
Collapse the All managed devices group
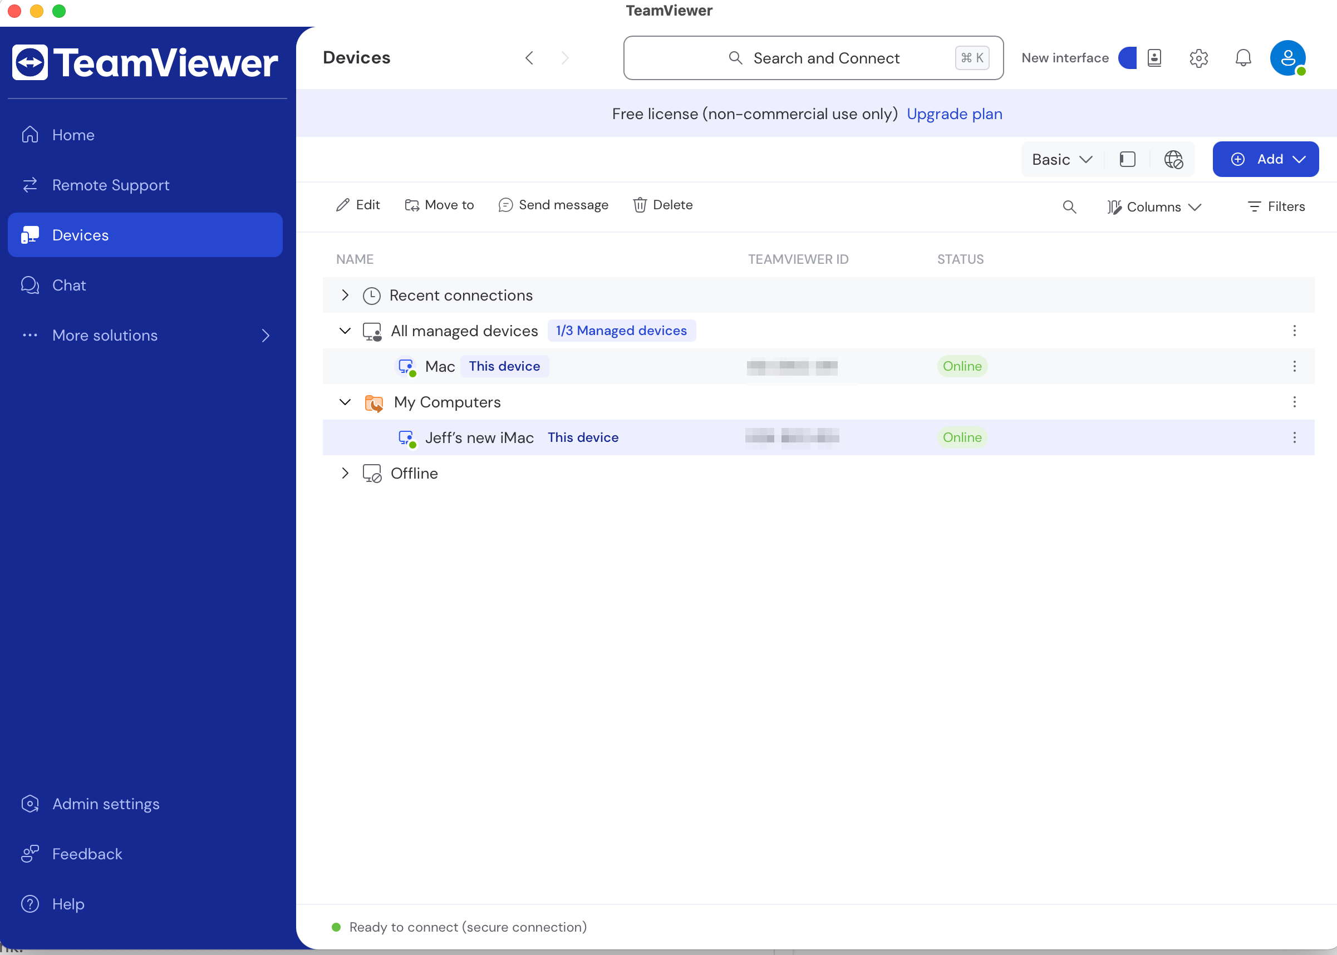(345, 331)
